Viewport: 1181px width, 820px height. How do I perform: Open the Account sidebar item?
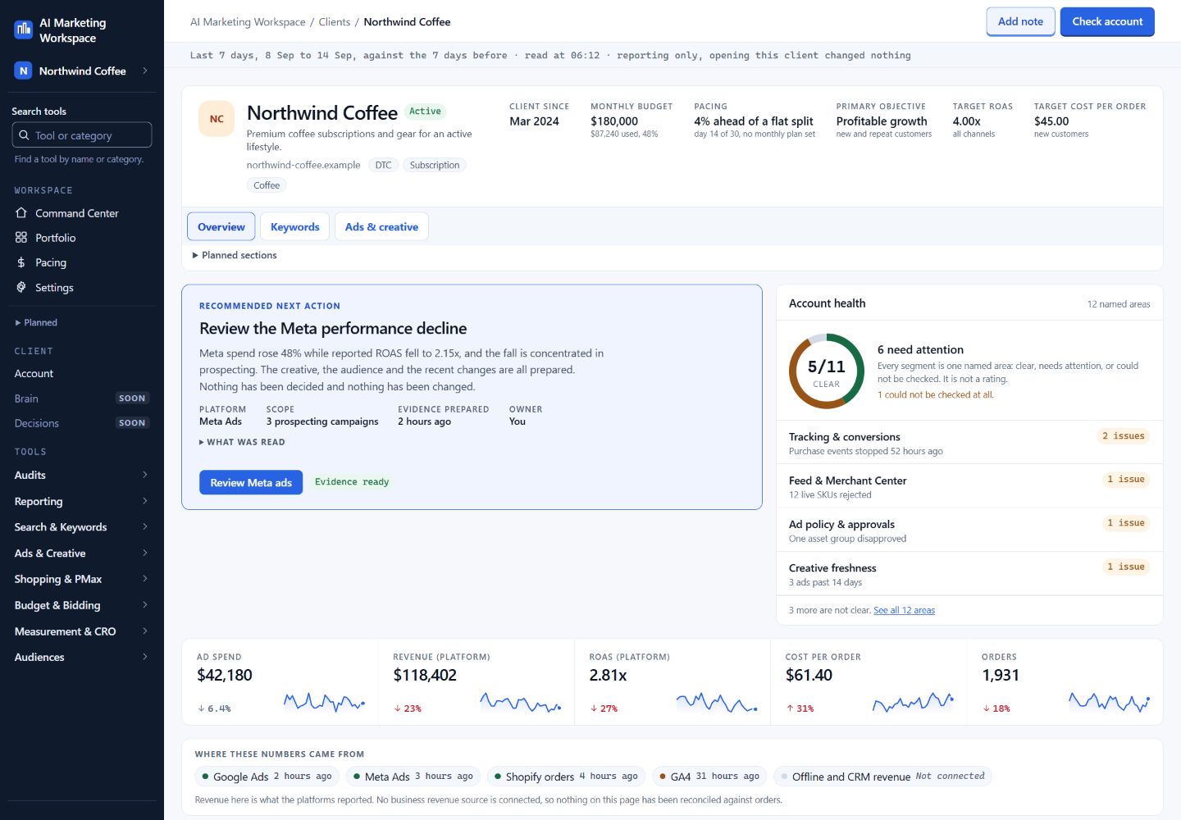point(81,373)
